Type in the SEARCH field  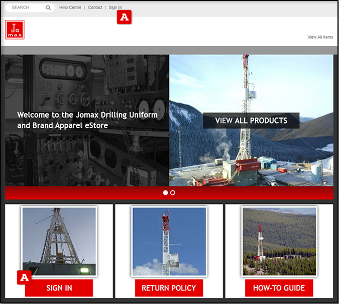(x=25, y=8)
